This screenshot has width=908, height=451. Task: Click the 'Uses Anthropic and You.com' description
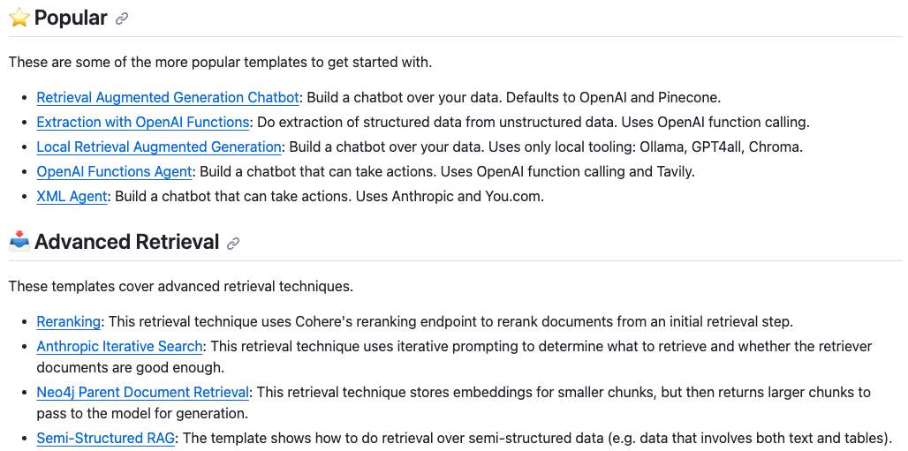[x=450, y=197]
